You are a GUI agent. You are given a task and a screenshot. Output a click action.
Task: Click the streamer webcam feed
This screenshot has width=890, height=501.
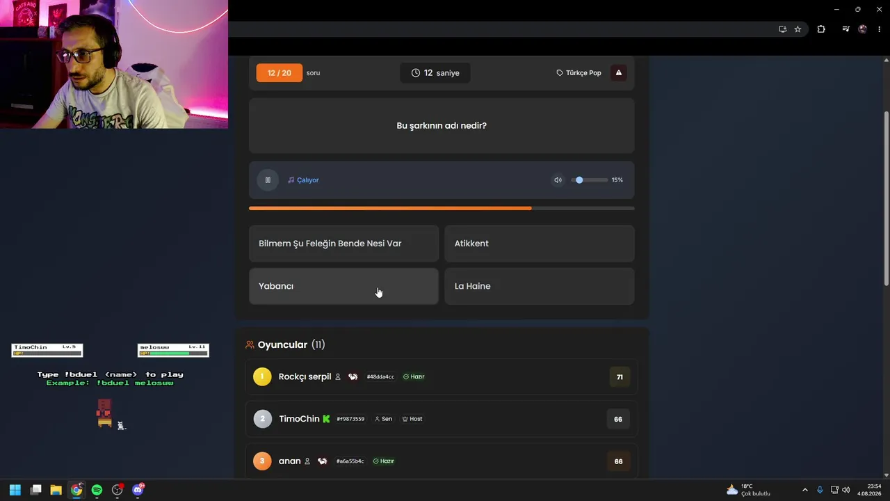click(x=114, y=64)
